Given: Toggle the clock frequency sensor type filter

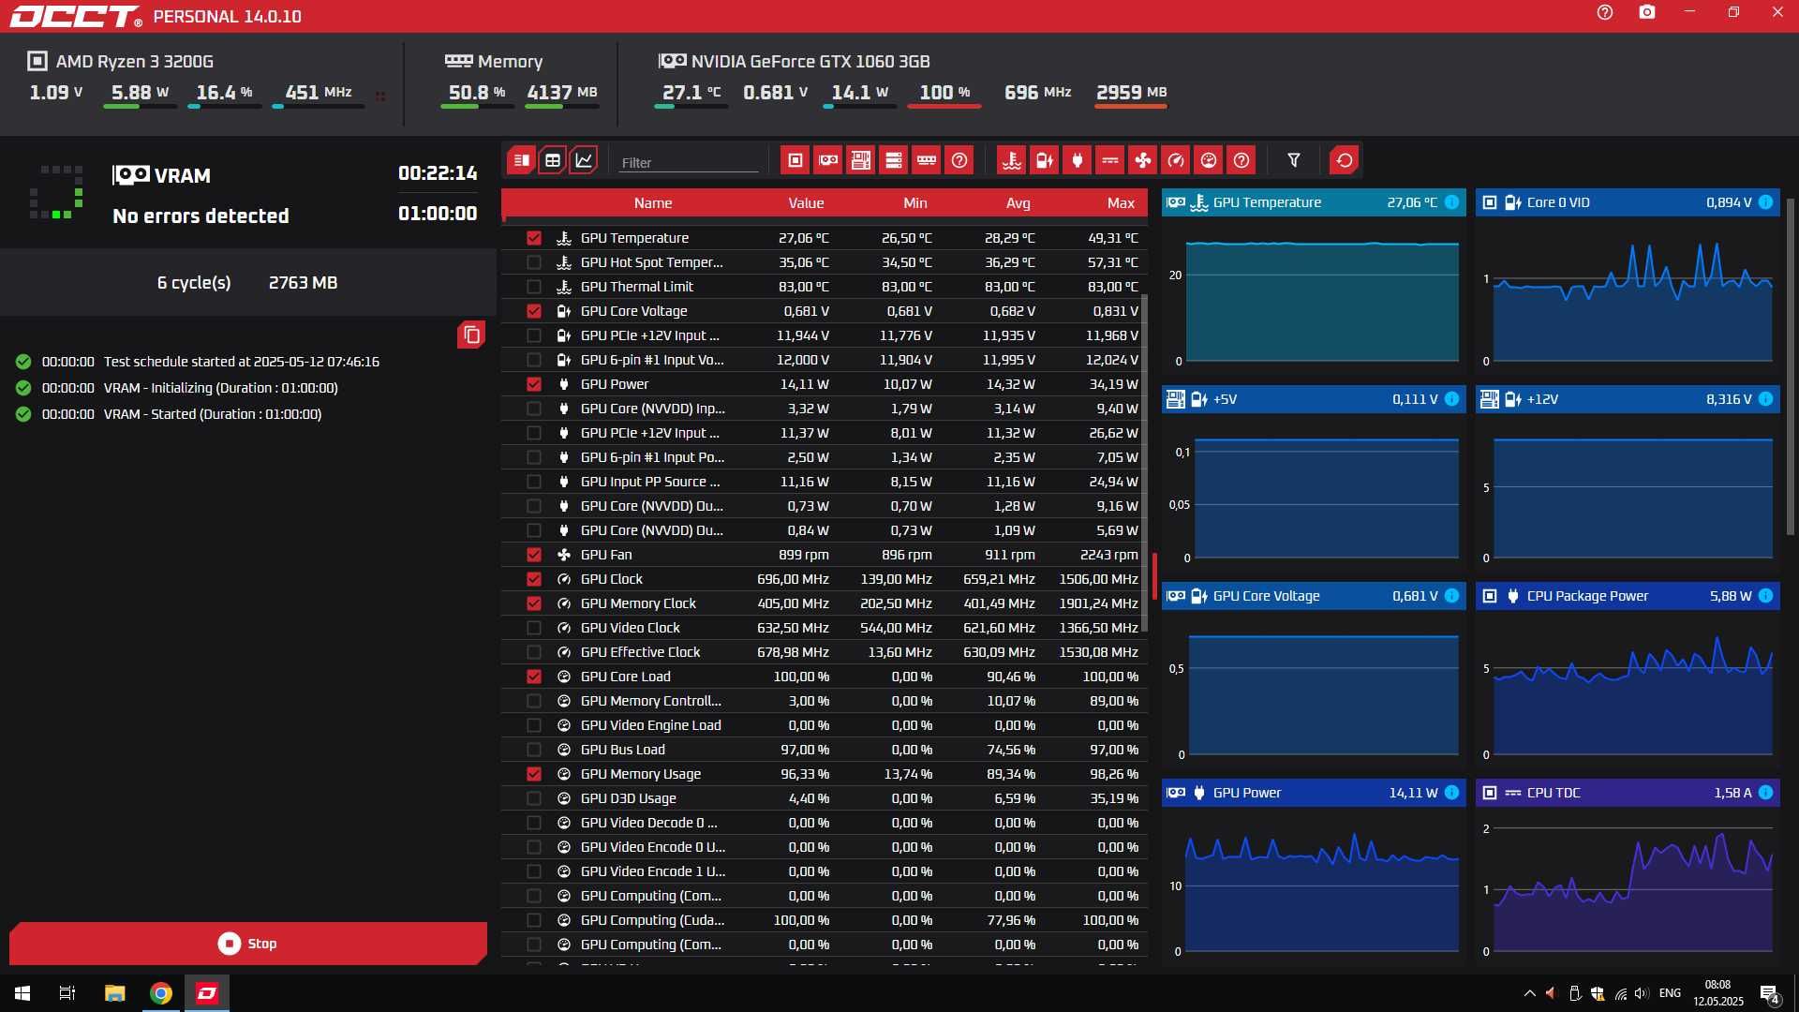Looking at the screenshot, I should tap(1176, 160).
